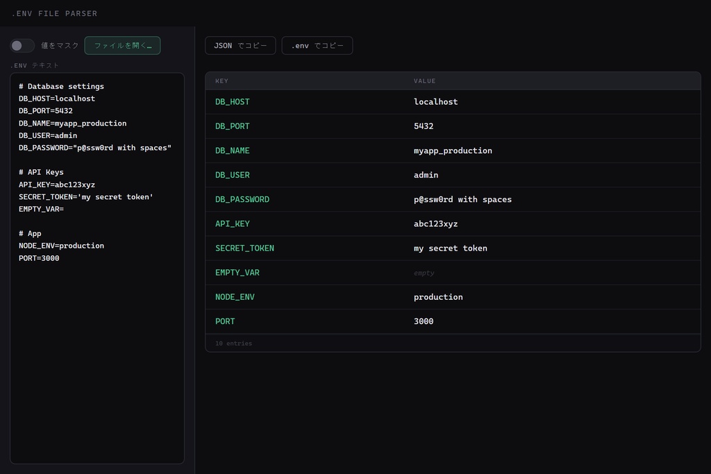Image resolution: width=711 pixels, height=474 pixels.
Task: Select the NODE_ENV key in table
Action: tap(235, 297)
